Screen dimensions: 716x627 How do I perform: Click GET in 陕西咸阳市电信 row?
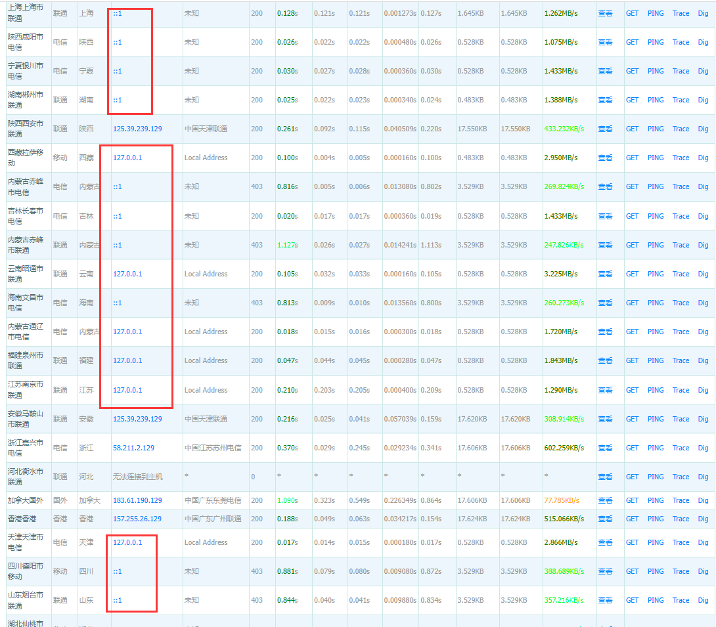coord(632,42)
